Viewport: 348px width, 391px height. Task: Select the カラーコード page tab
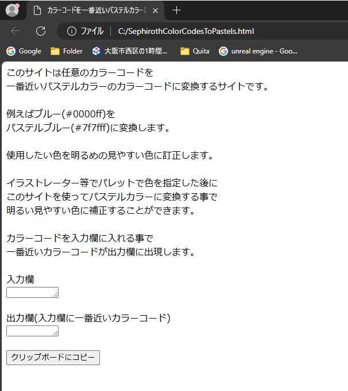pos(95,10)
